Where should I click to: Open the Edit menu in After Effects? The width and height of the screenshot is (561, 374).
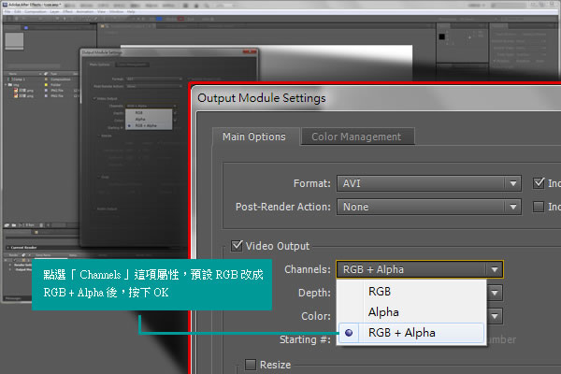click(18, 12)
